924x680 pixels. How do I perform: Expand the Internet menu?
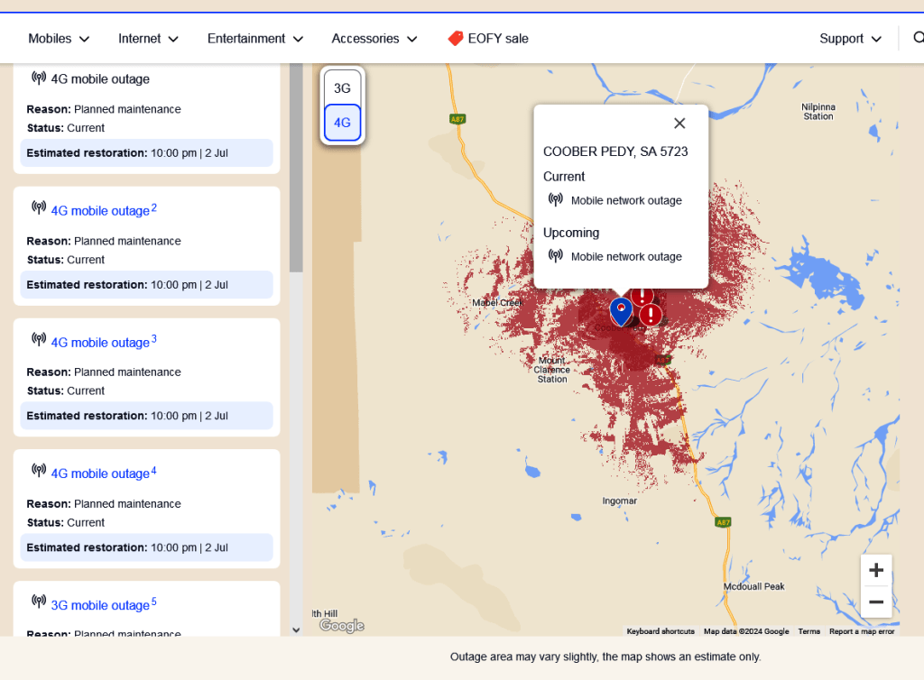[x=148, y=39]
